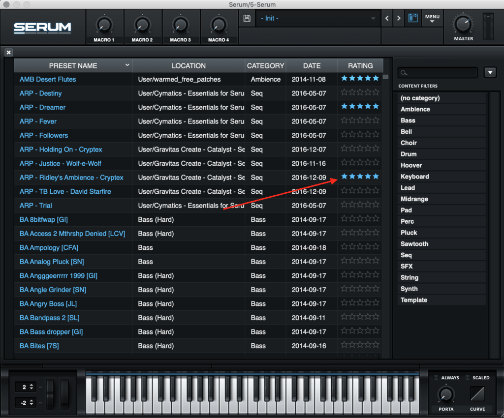The height and width of the screenshot is (418, 504).
Task: Load preset BA 8bitfwap [GI]
Action: click(x=43, y=220)
